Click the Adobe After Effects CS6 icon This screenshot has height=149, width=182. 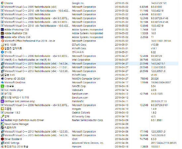[x=2, y=37]
